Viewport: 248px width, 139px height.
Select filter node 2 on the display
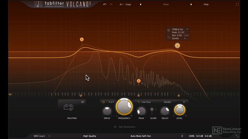(82, 39)
